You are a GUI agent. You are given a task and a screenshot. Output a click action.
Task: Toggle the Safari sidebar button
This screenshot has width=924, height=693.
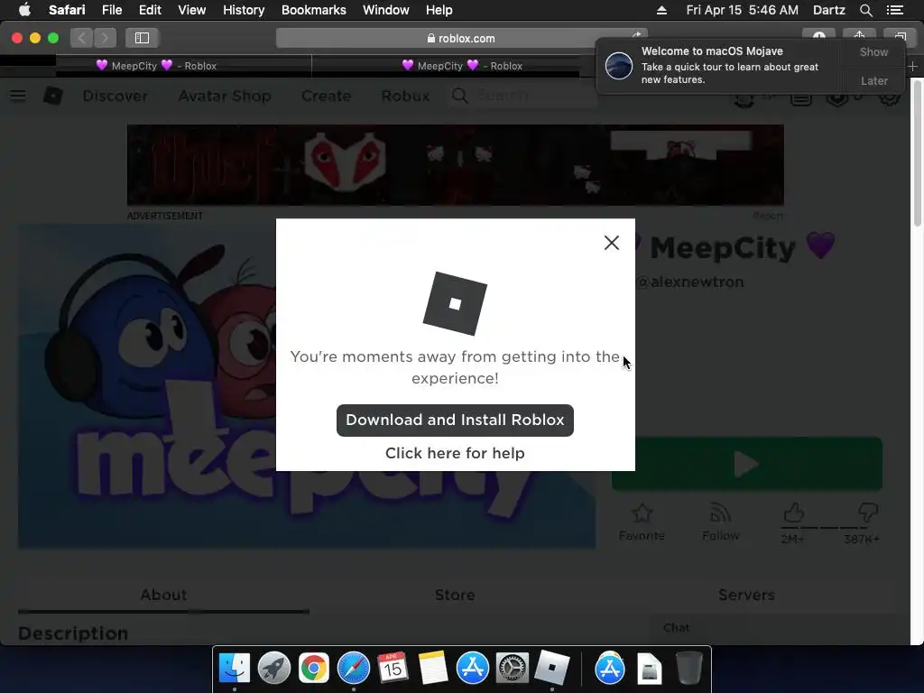pos(142,38)
